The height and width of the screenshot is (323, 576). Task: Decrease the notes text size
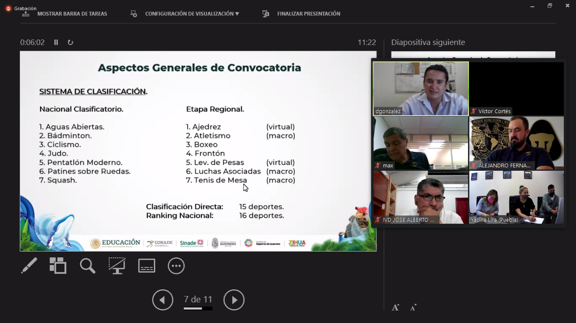coord(413,308)
